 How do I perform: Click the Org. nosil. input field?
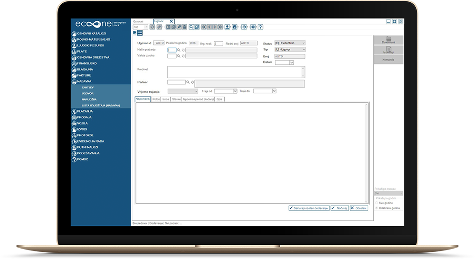(x=218, y=44)
